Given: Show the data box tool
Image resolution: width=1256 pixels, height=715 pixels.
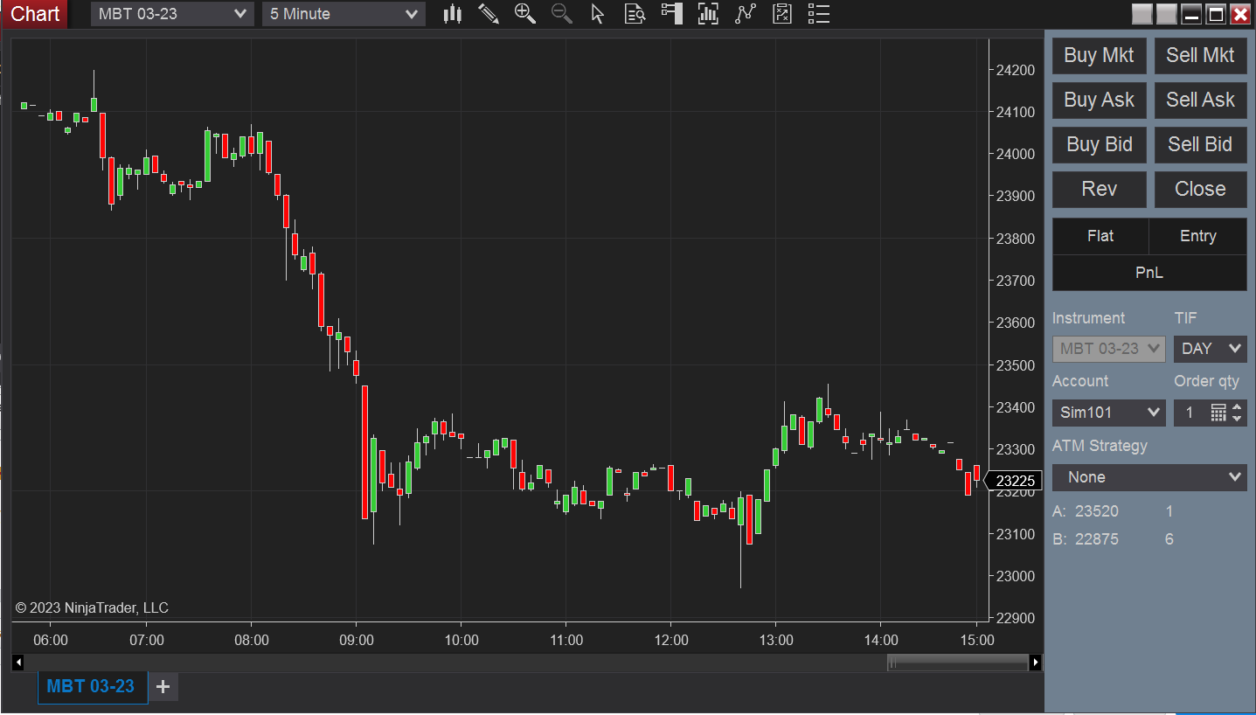Looking at the screenshot, I should (x=635, y=13).
